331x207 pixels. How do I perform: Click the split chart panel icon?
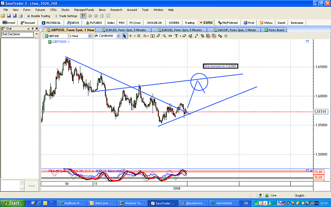[152, 36]
